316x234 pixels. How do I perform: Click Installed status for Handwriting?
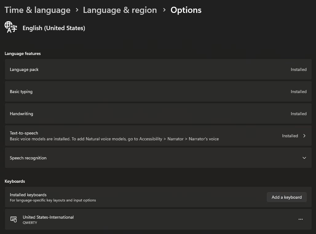298,114
